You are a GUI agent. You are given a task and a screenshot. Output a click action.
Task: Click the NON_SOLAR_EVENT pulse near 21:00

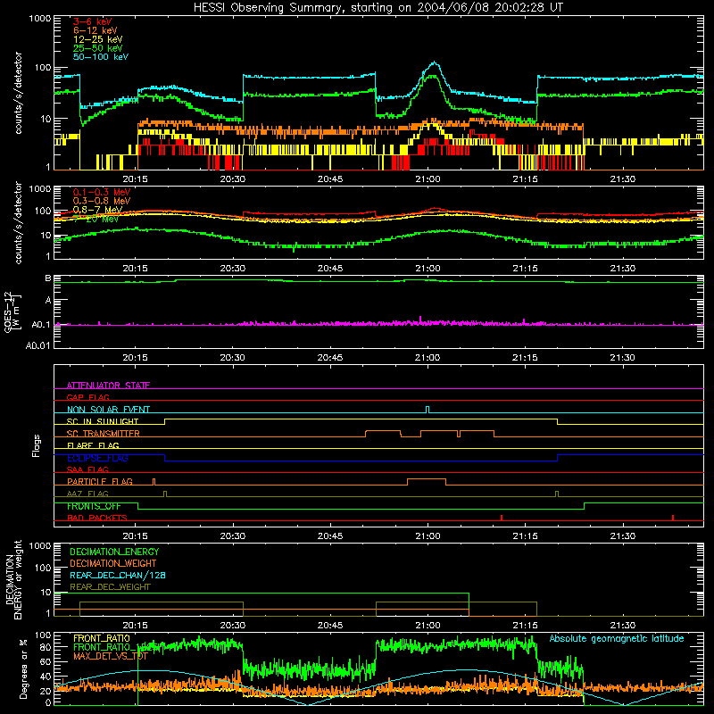pos(428,410)
